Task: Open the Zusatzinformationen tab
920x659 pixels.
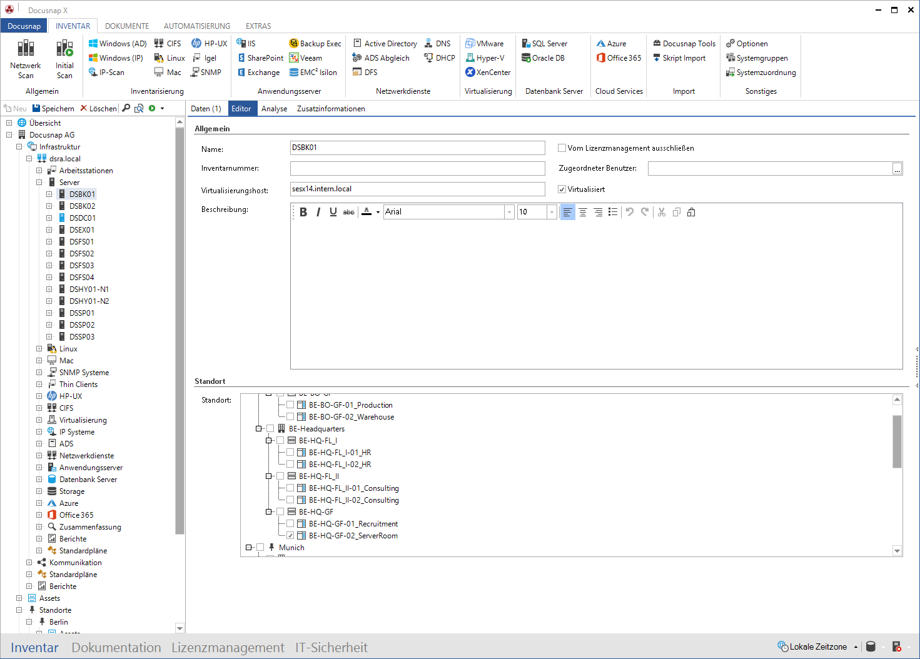Action: click(x=331, y=109)
